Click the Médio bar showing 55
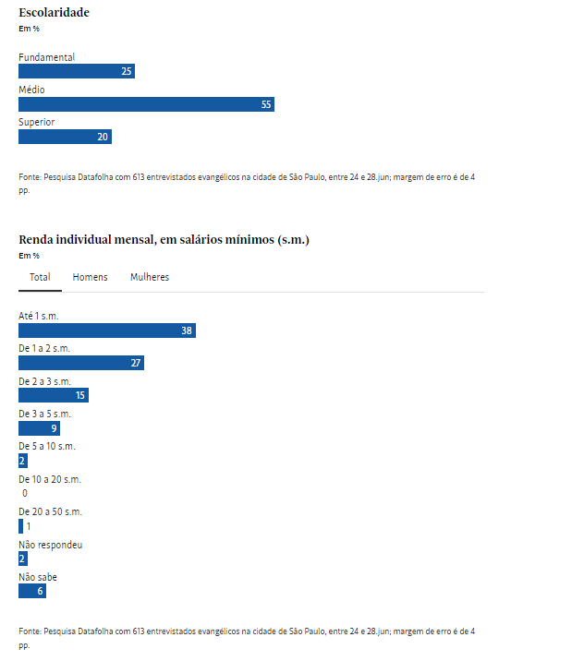Viewport: 572px width, 661px height. tap(146, 104)
